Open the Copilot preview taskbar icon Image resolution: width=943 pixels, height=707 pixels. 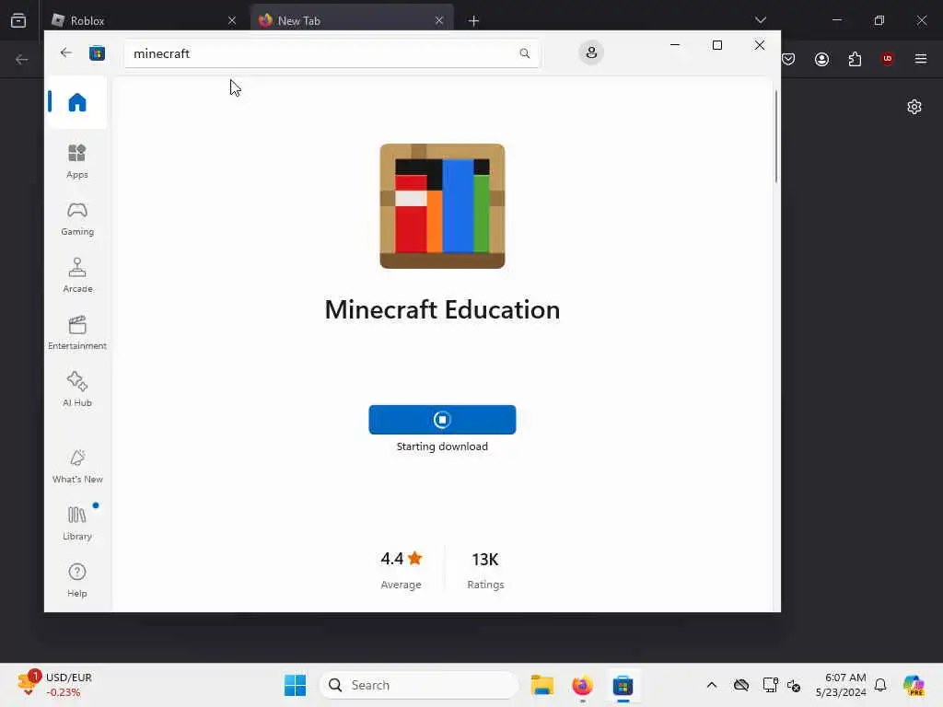click(x=914, y=685)
